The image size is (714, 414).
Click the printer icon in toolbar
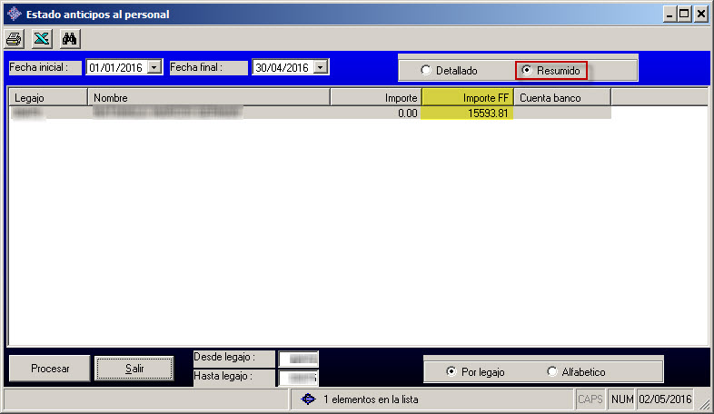click(x=14, y=39)
